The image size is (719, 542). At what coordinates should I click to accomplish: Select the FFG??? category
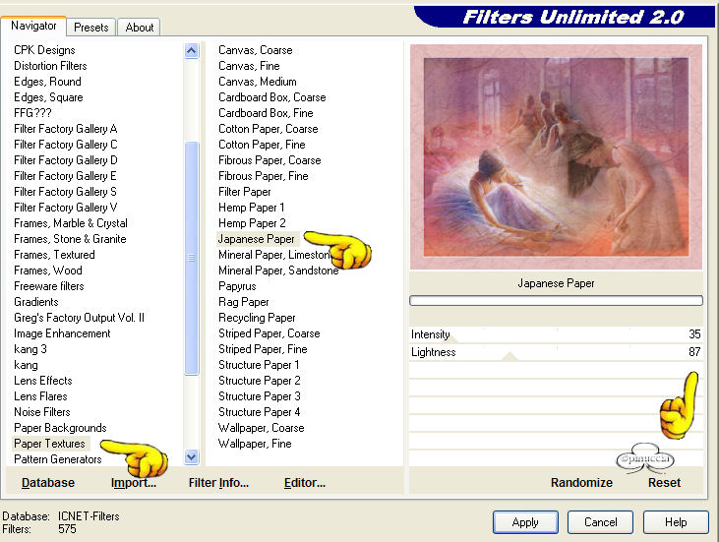pos(32,113)
